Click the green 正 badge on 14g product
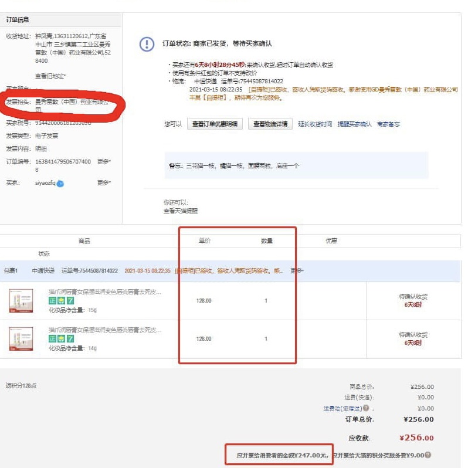 (x=53, y=339)
